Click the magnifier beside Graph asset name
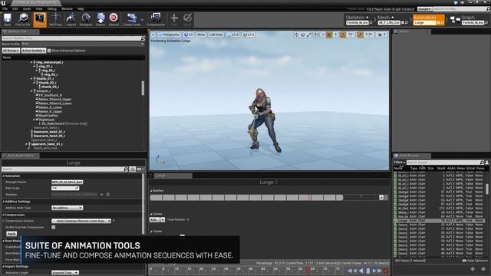The width and height of the screenshot is (491, 276). tap(486, 22)
